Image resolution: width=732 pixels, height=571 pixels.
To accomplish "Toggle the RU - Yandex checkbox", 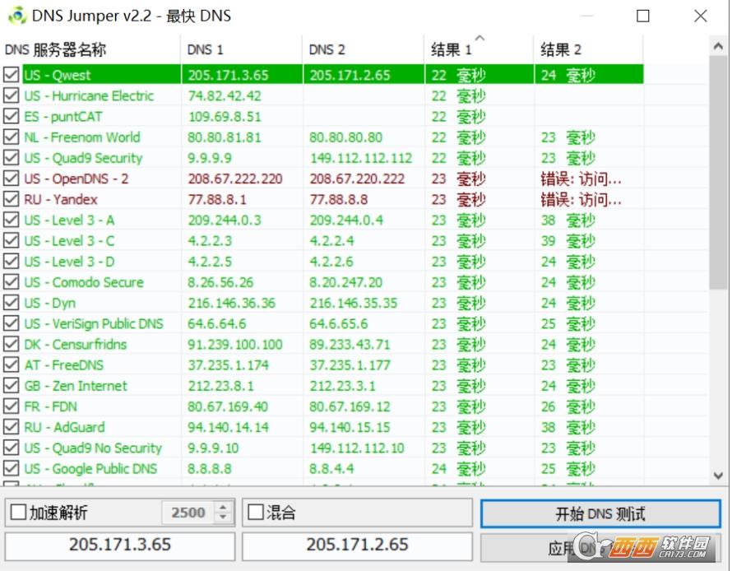I will (12, 199).
